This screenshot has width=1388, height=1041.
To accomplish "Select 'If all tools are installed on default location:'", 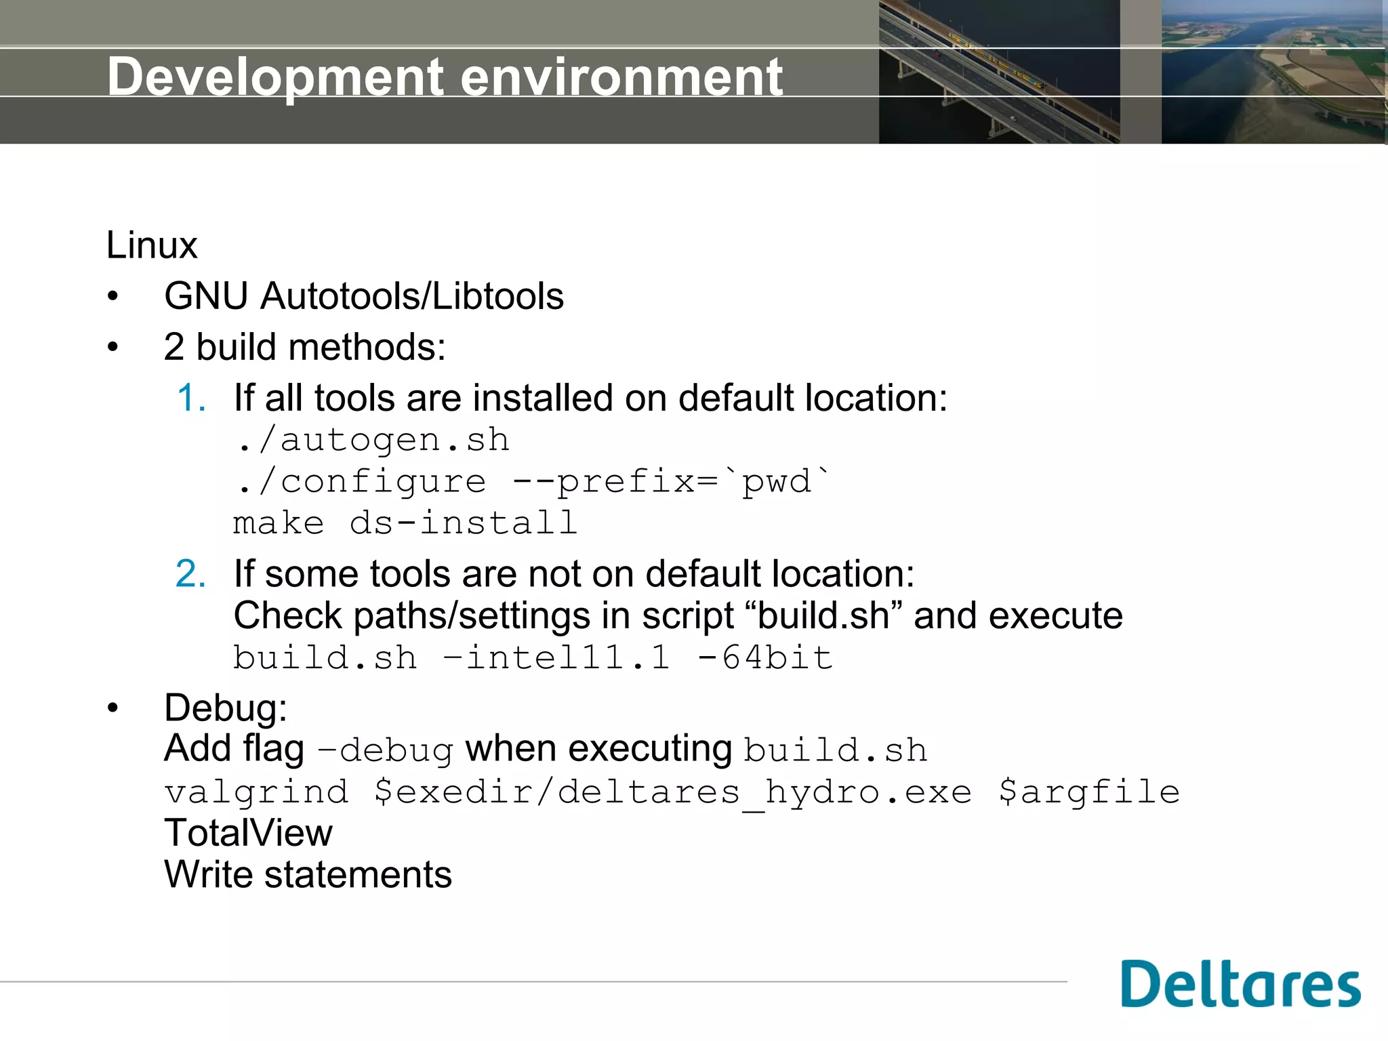I will [590, 398].
